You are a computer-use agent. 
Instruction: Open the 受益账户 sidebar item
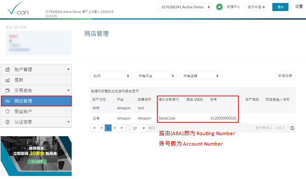pyautogui.click(x=36, y=111)
